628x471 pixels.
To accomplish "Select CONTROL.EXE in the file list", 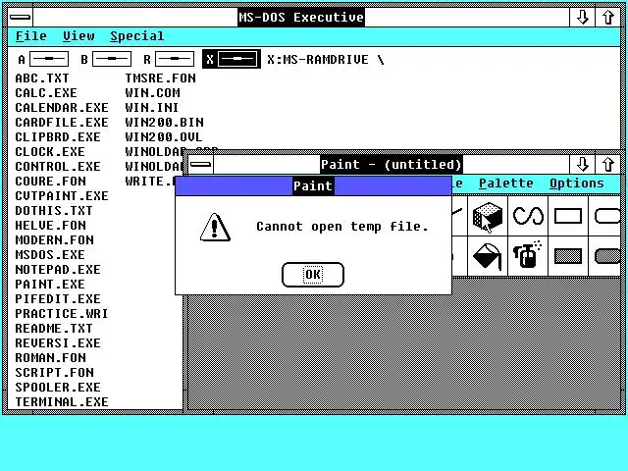I will tap(58, 166).
